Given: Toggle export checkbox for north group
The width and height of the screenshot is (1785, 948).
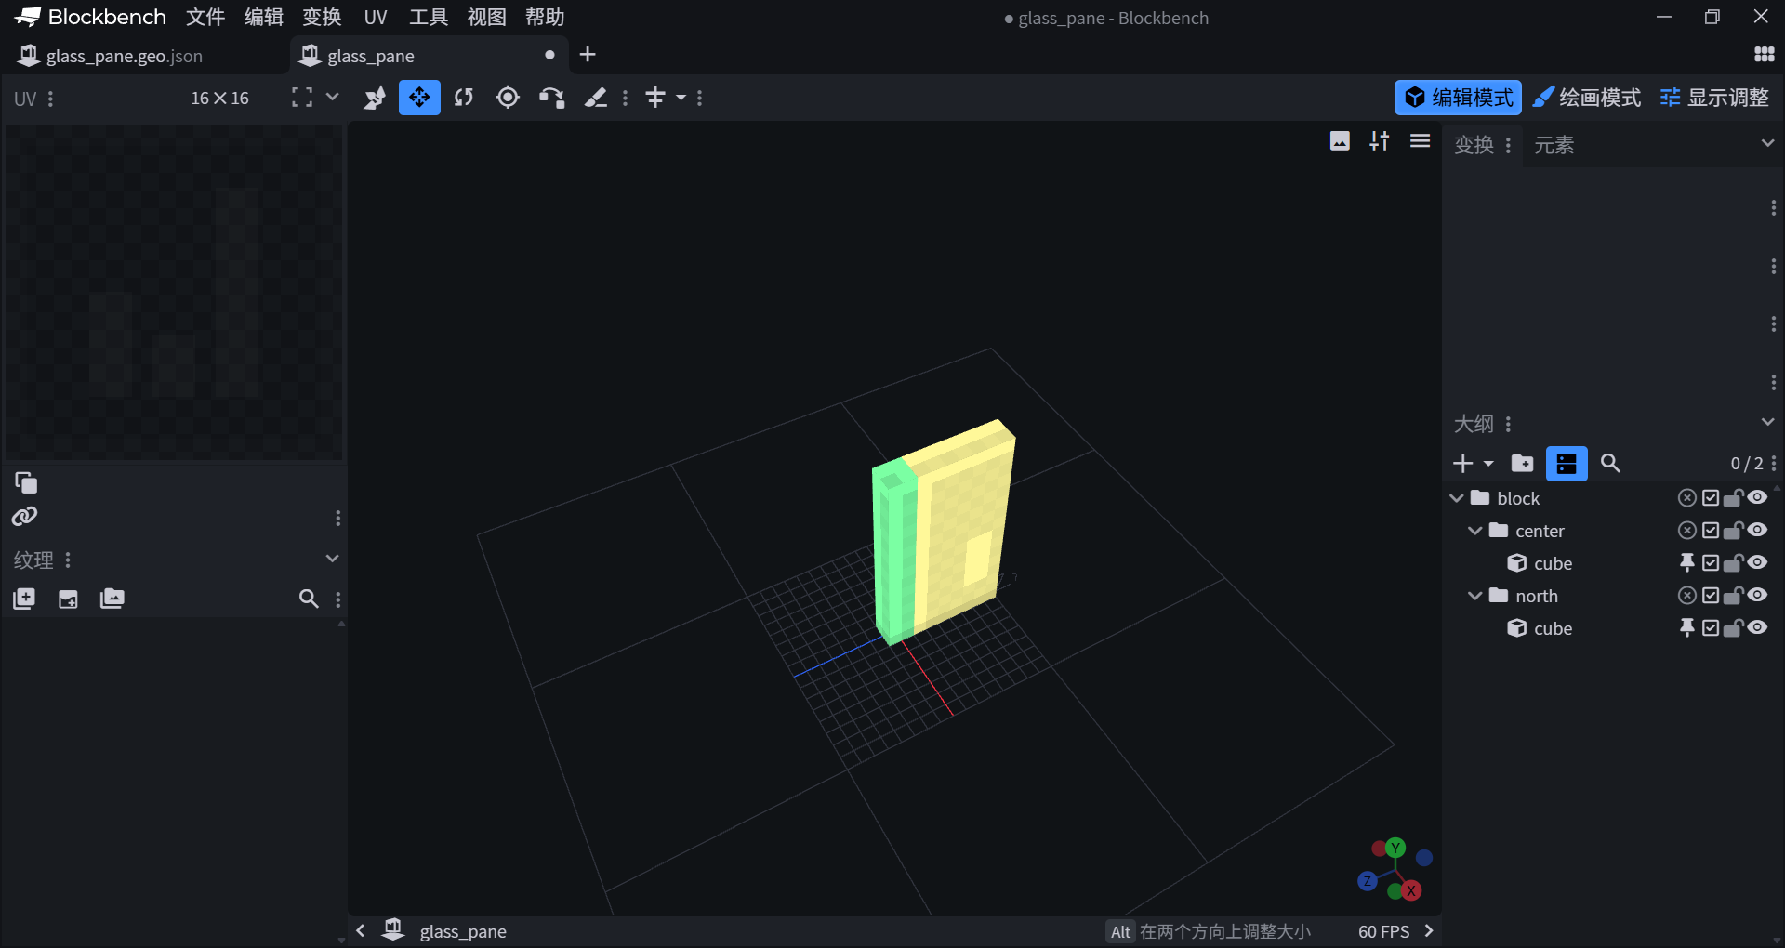Looking at the screenshot, I should [1711, 596].
